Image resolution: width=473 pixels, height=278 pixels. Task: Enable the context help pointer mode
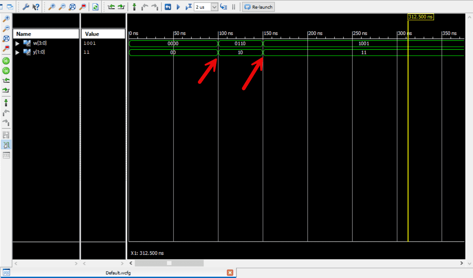click(35, 6)
